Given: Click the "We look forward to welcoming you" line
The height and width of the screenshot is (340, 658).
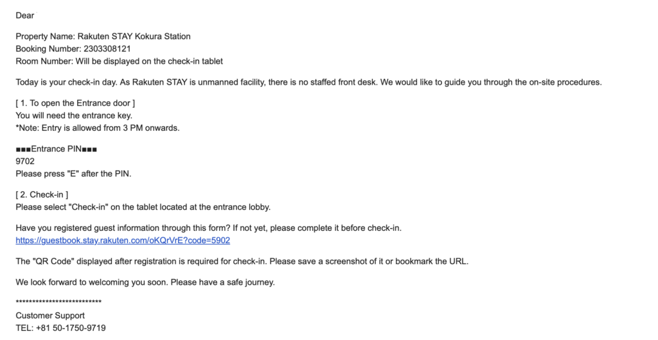Looking at the screenshot, I should click(145, 282).
